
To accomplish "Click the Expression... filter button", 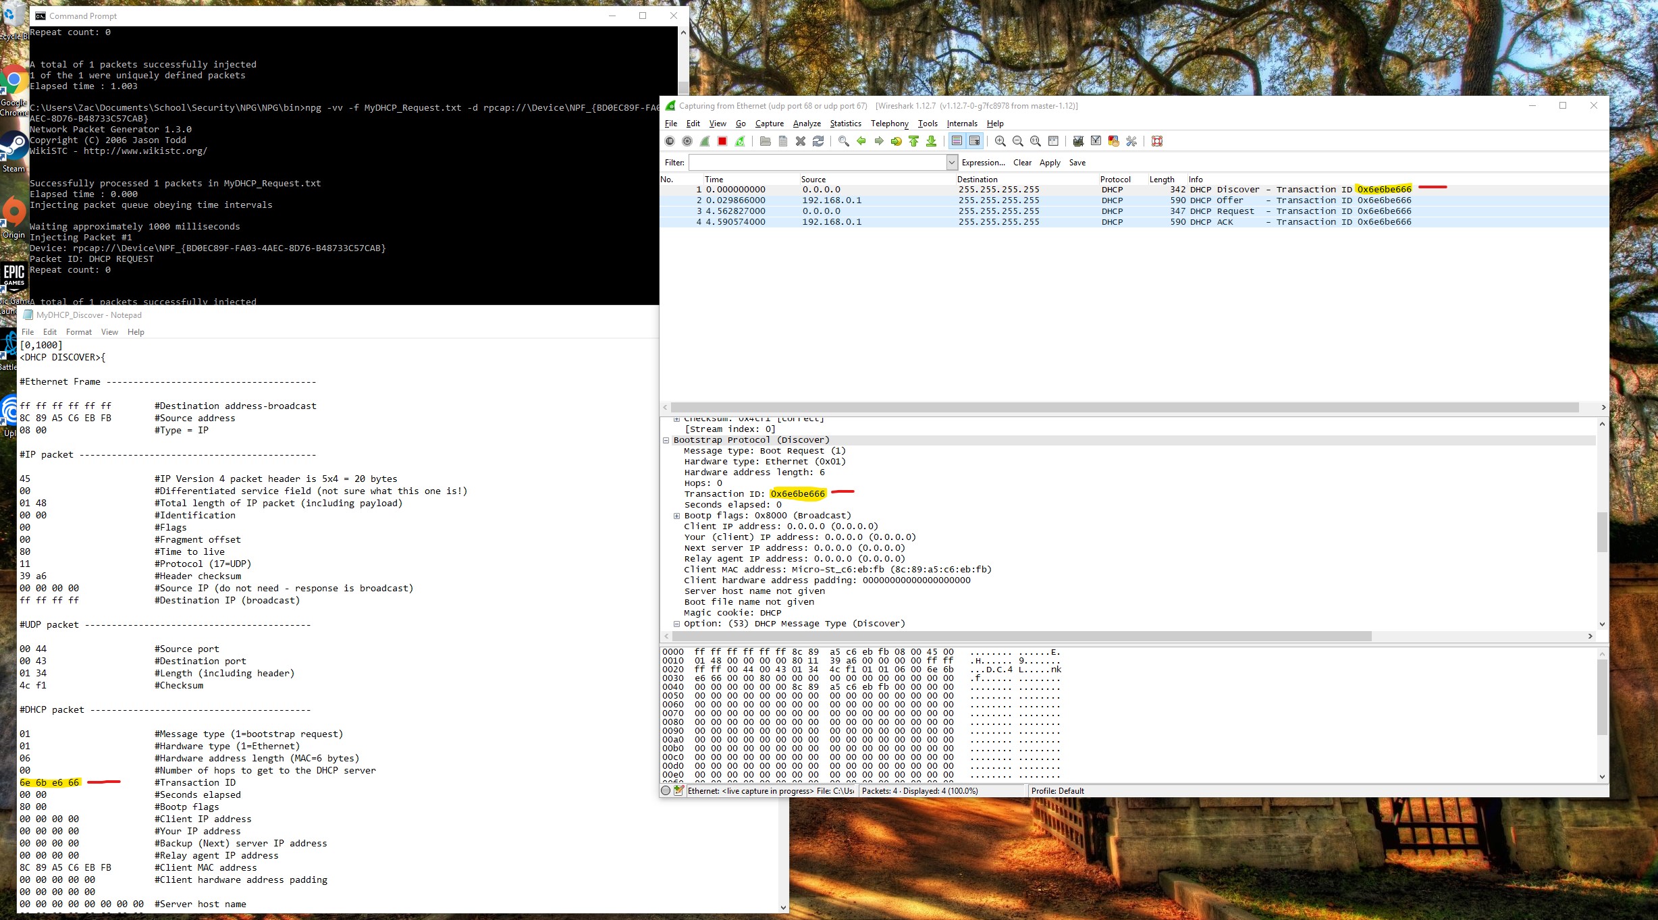I will 983,163.
